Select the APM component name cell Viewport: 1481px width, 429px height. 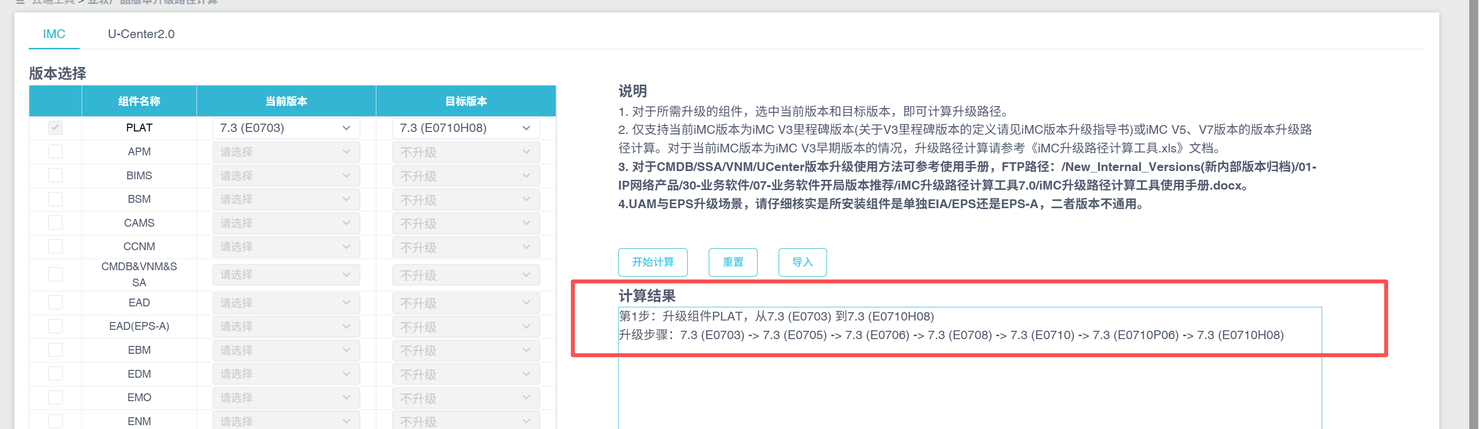coord(139,152)
